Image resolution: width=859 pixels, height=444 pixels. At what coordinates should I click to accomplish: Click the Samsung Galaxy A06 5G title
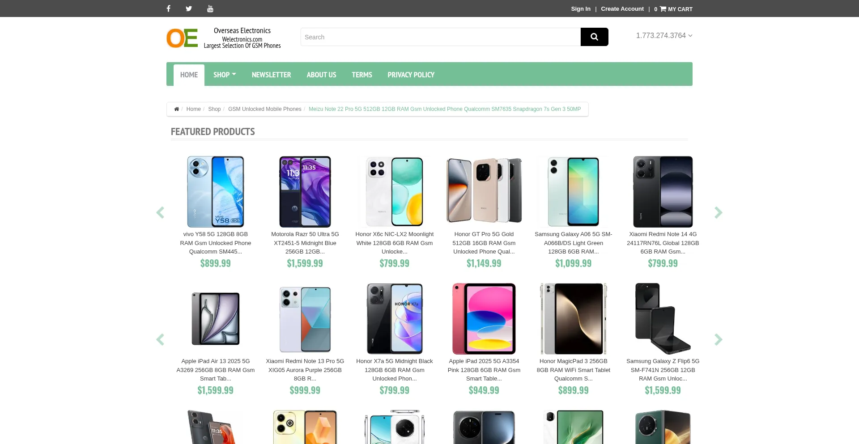click(574, 243)
